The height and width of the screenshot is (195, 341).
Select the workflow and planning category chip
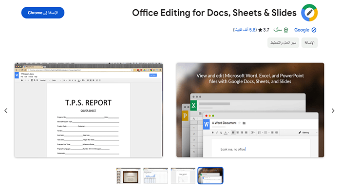(x=283, y=43)
